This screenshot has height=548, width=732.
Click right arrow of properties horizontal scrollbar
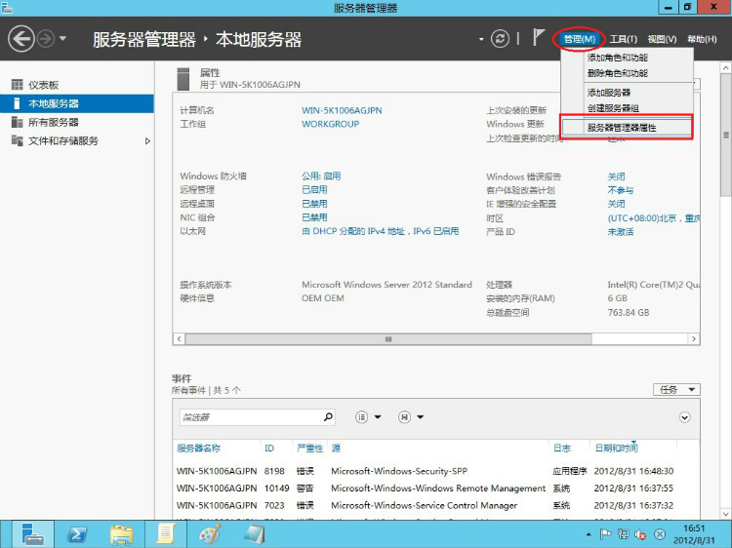click(x=694, y=339)
